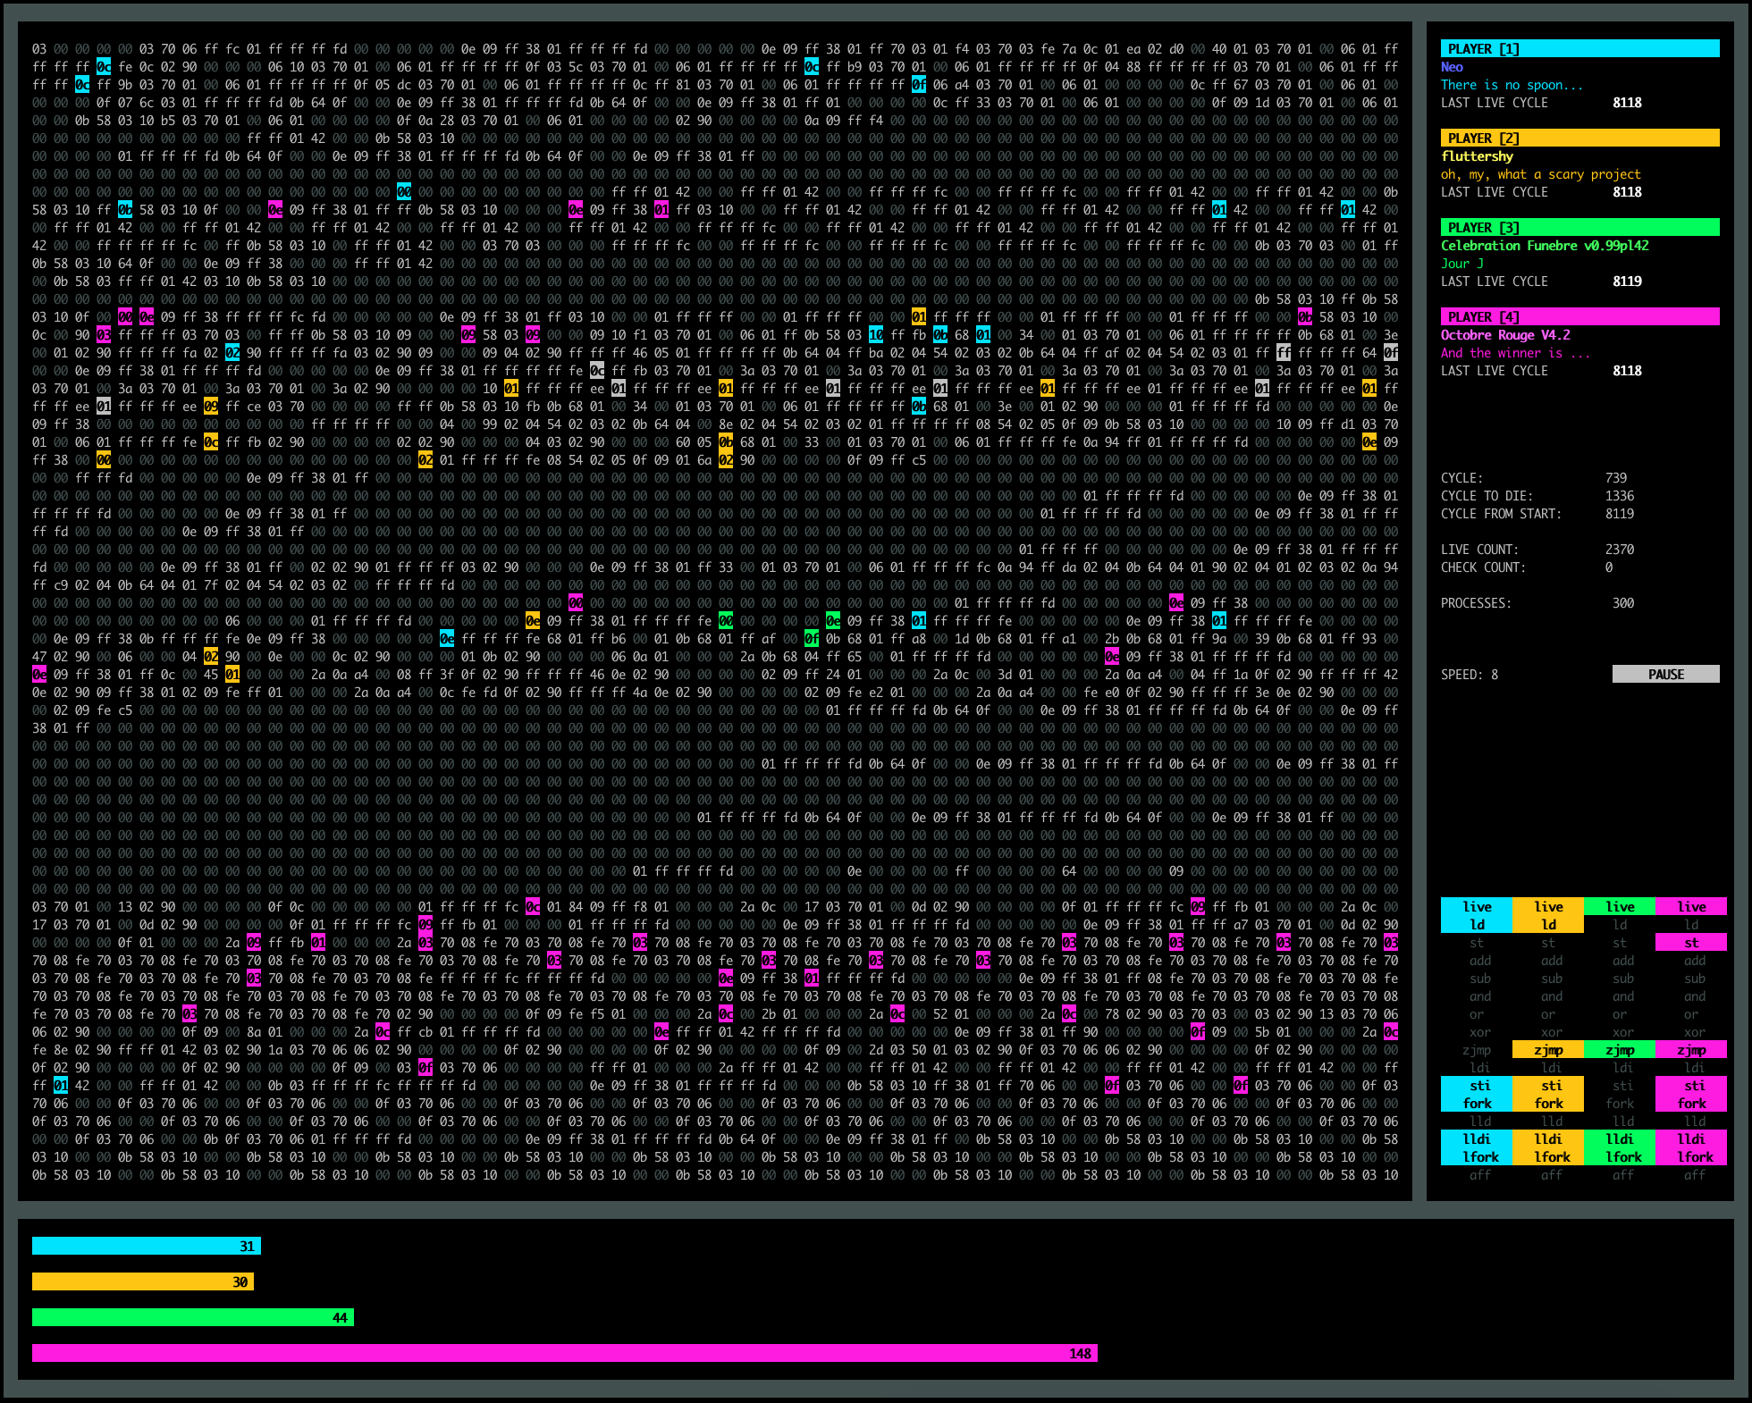The width and height of the screenshot is (1752, 1403).
Task: Click the magenta 'lldi' instruction cell
Action: click(x=1690, y=1138)
